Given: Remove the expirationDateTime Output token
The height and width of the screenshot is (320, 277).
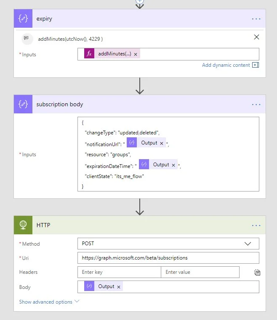Looking at the screenshot, I should [173, 165].
